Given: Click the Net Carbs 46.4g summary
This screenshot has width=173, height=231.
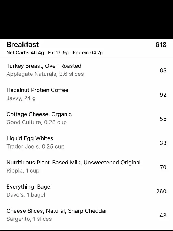Looking at the screenshot, I should [25, 53].
